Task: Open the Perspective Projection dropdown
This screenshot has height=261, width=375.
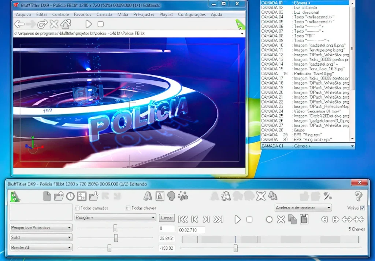Action: coord(41,228)
